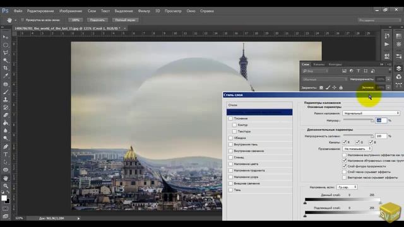404x227 pixels.
Task: Open the Изображение menu
Action: coord(71,11)
